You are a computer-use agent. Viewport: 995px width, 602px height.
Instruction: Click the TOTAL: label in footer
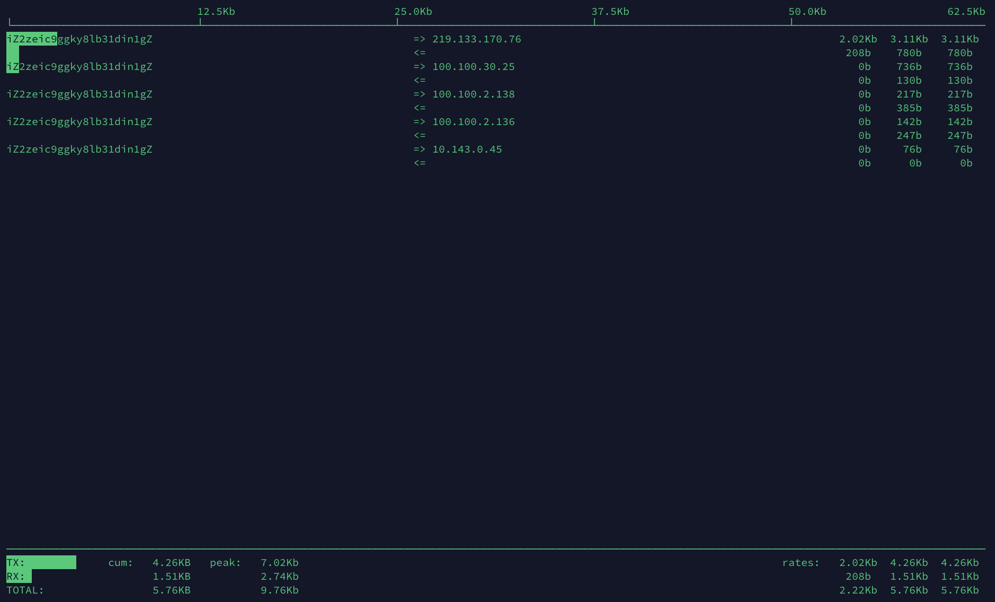[x=25, y=590]
